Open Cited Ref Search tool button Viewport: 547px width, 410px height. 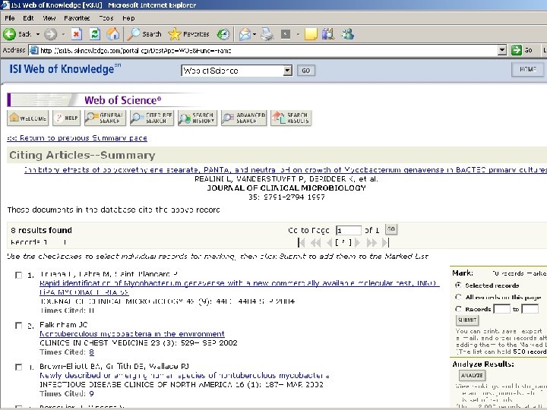(x=152, y=118)
